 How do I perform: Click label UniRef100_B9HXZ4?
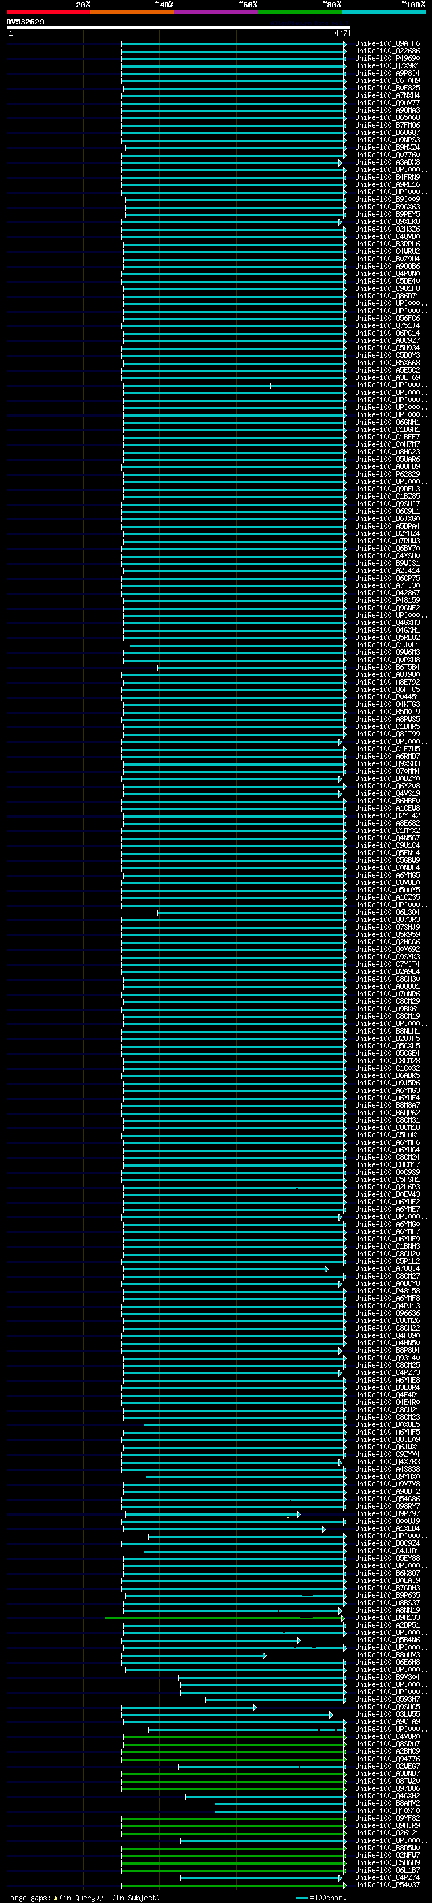(387, 147)
